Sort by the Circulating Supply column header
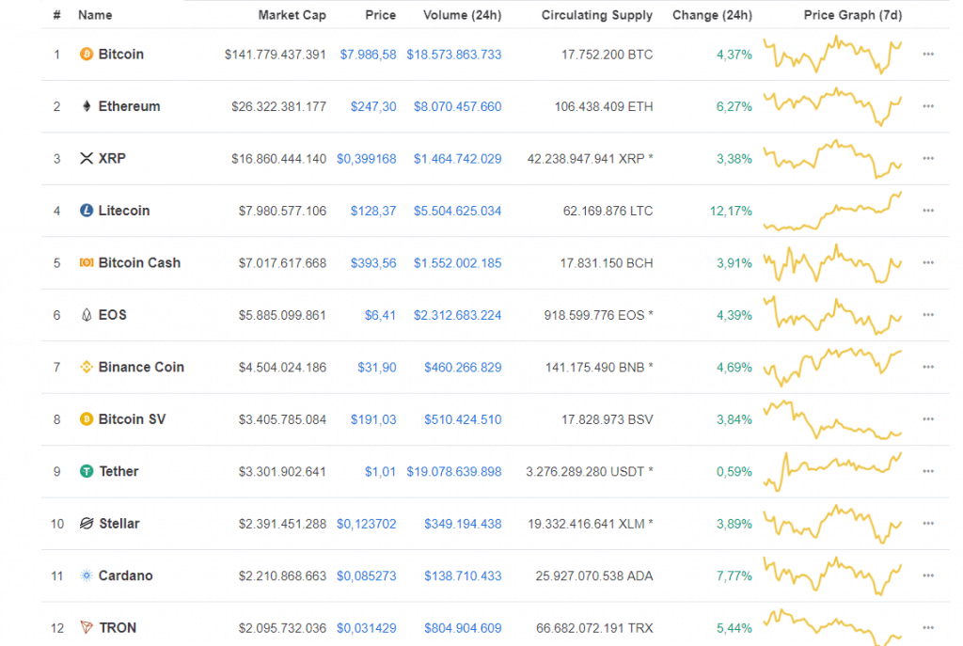This screenshot has width=963, height=646. point(596,15)
